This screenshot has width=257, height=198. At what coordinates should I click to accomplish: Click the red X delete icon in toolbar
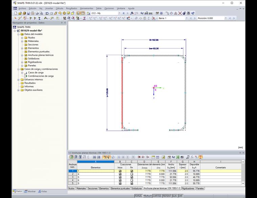[180, 13]
